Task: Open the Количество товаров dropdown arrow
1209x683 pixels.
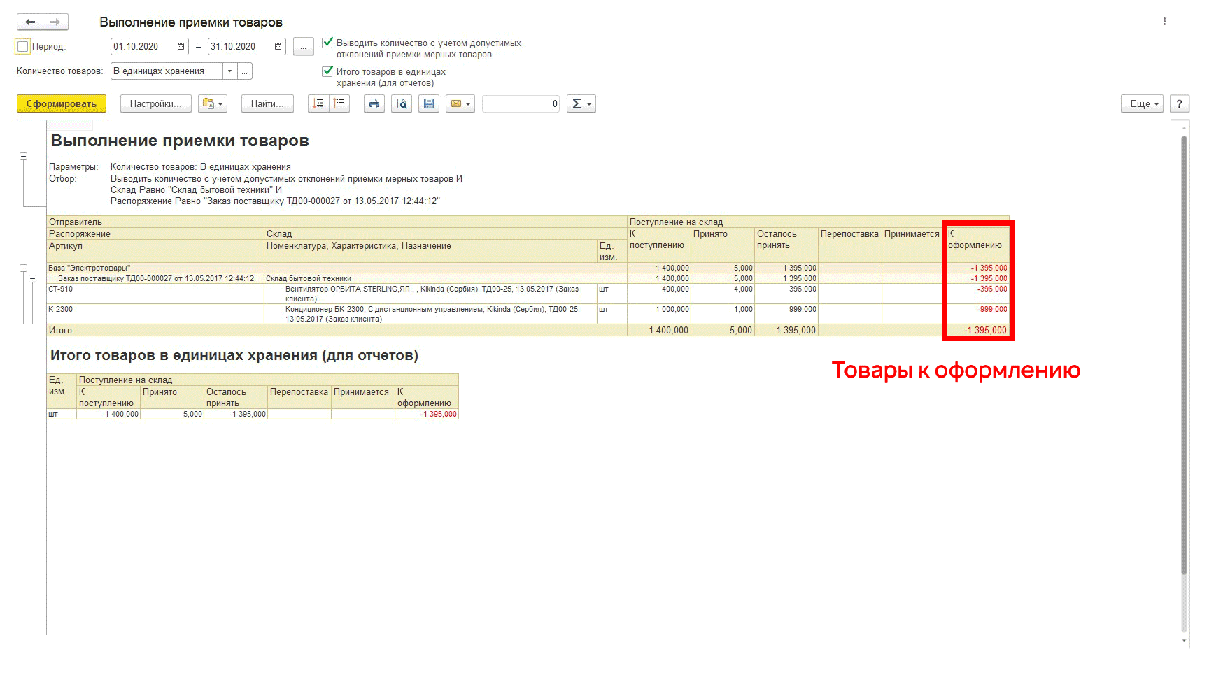Action: [x=230, y=71]
